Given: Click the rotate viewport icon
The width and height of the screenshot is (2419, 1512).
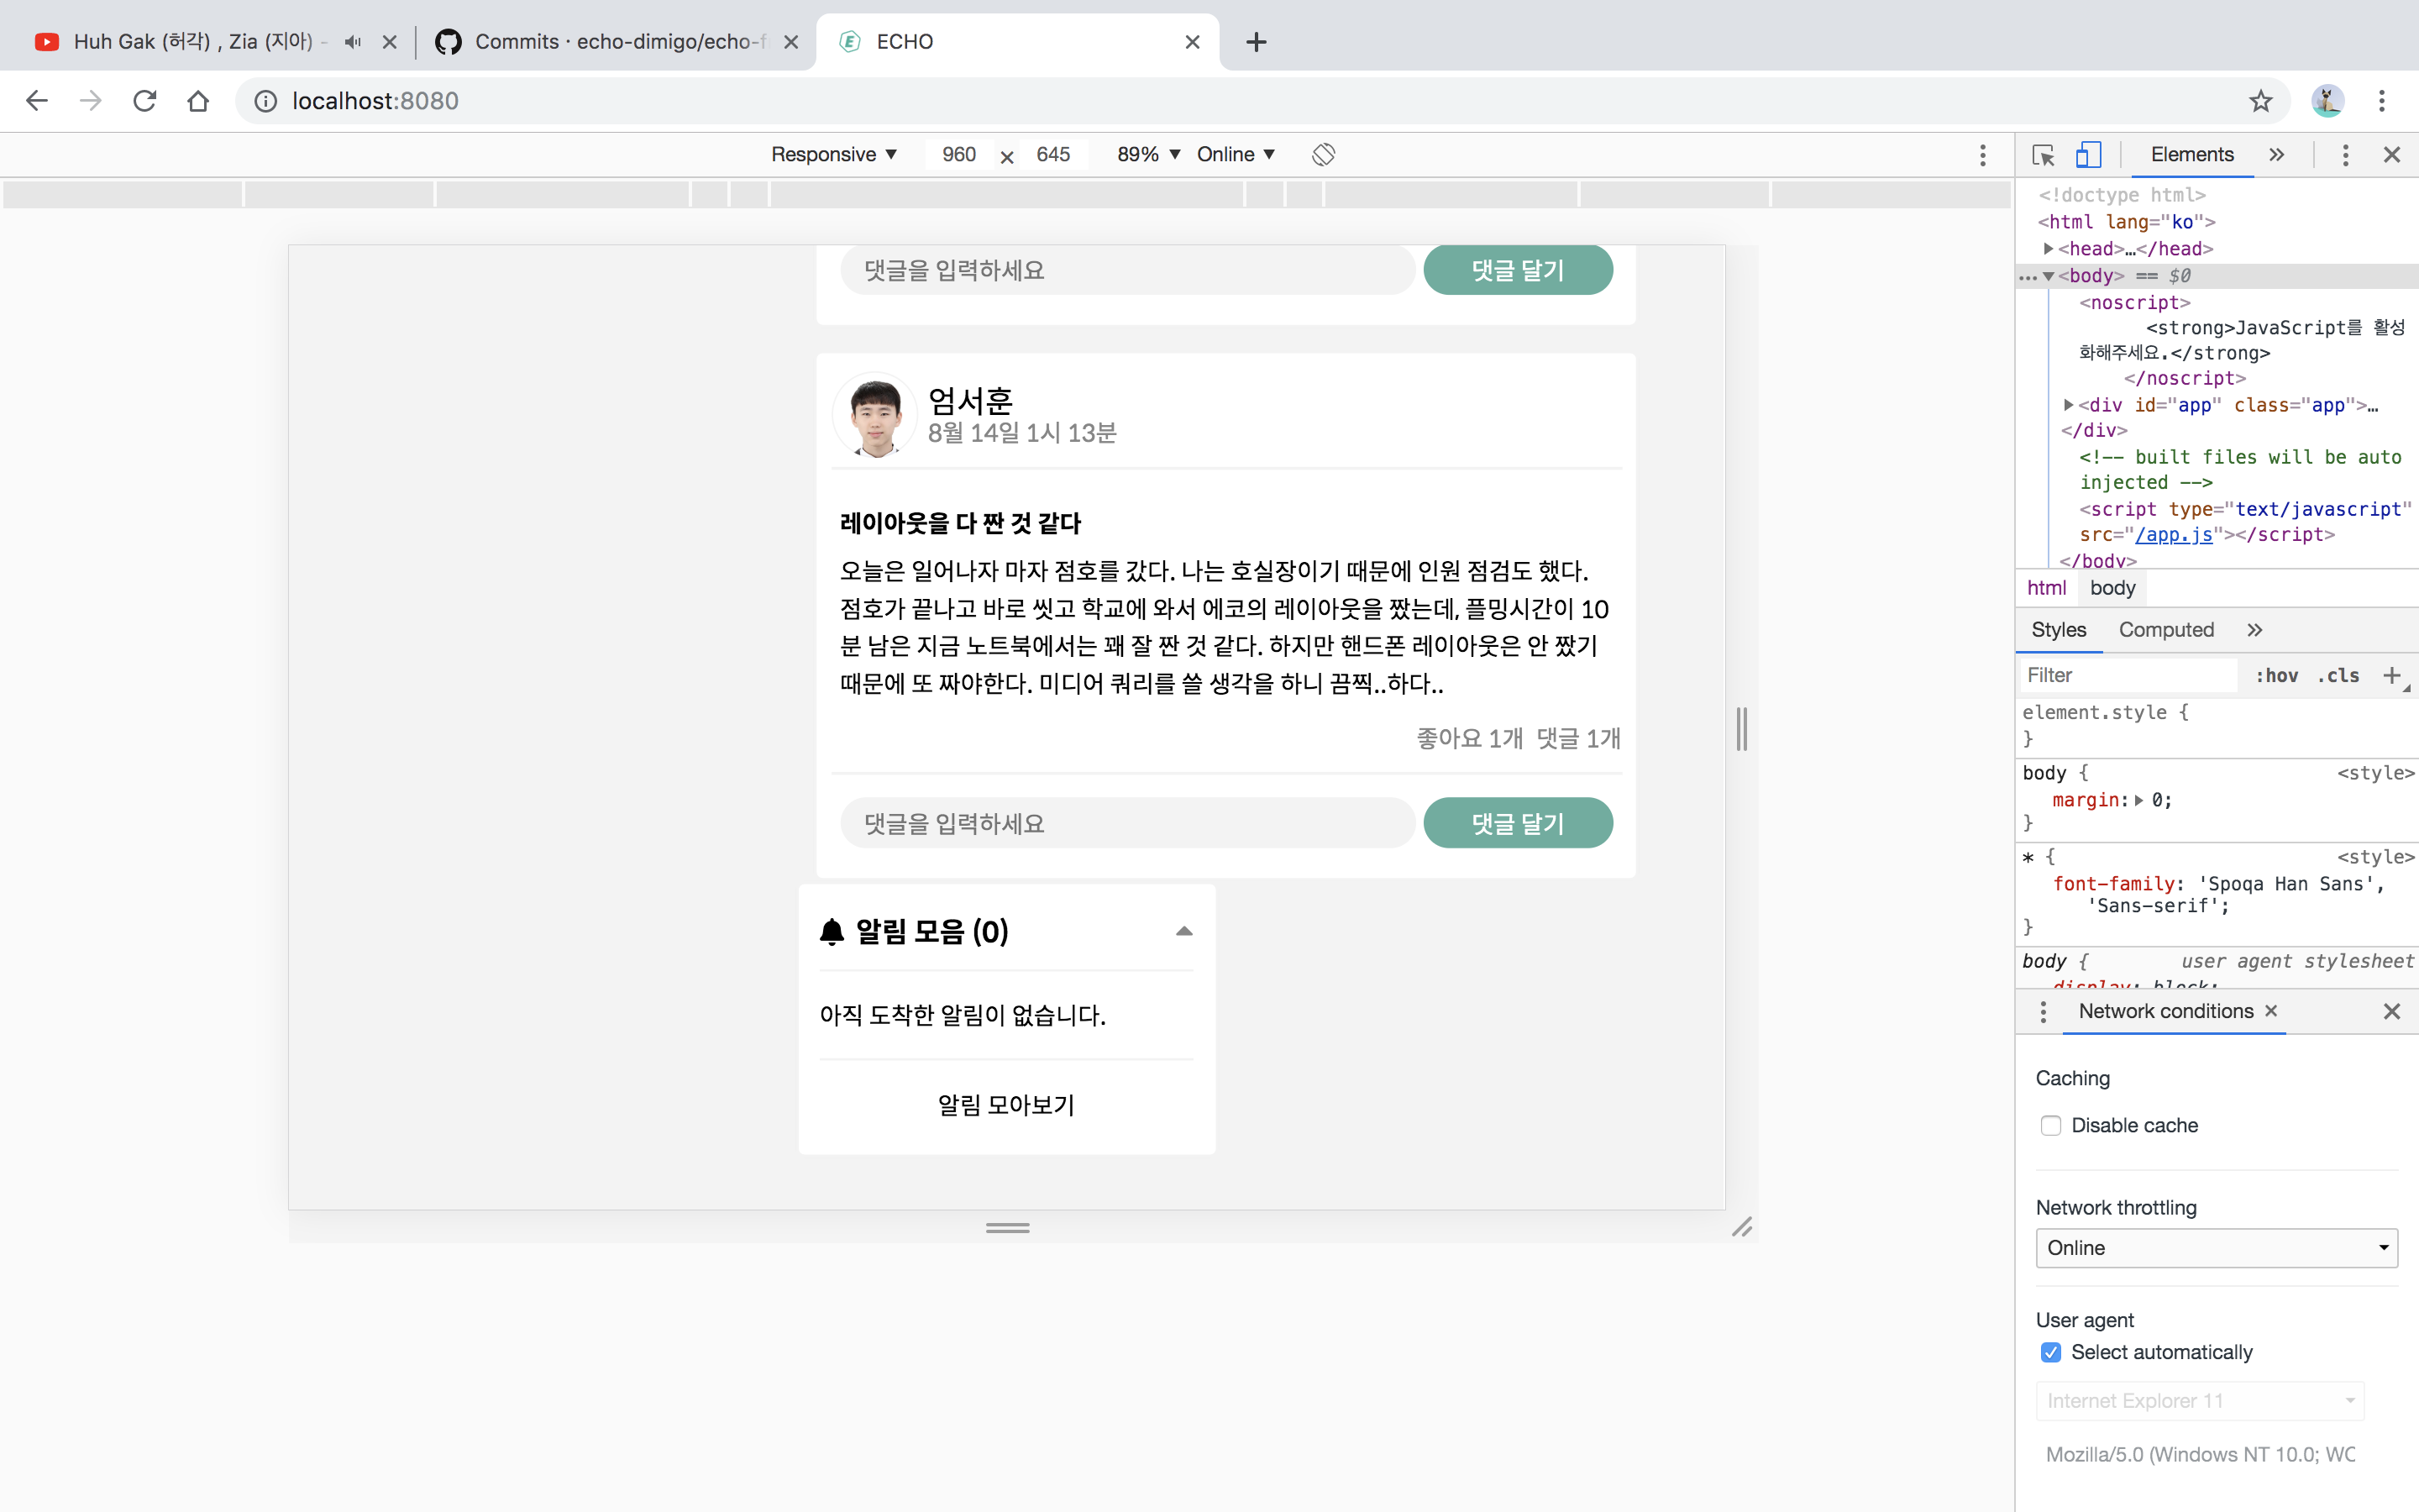Looking at the screenshot, I should tap(1324, 154).
